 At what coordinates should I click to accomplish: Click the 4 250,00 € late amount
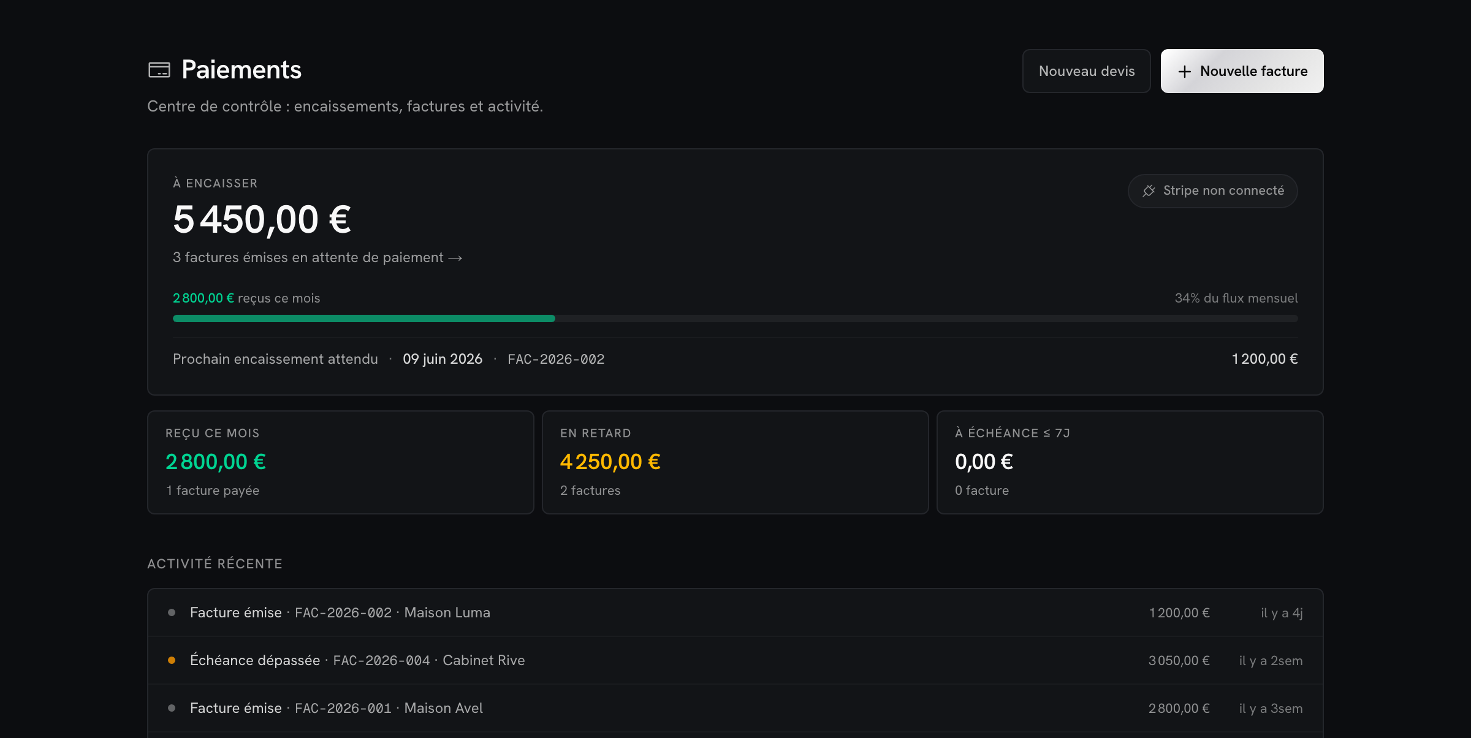click(x=610, y=462)
